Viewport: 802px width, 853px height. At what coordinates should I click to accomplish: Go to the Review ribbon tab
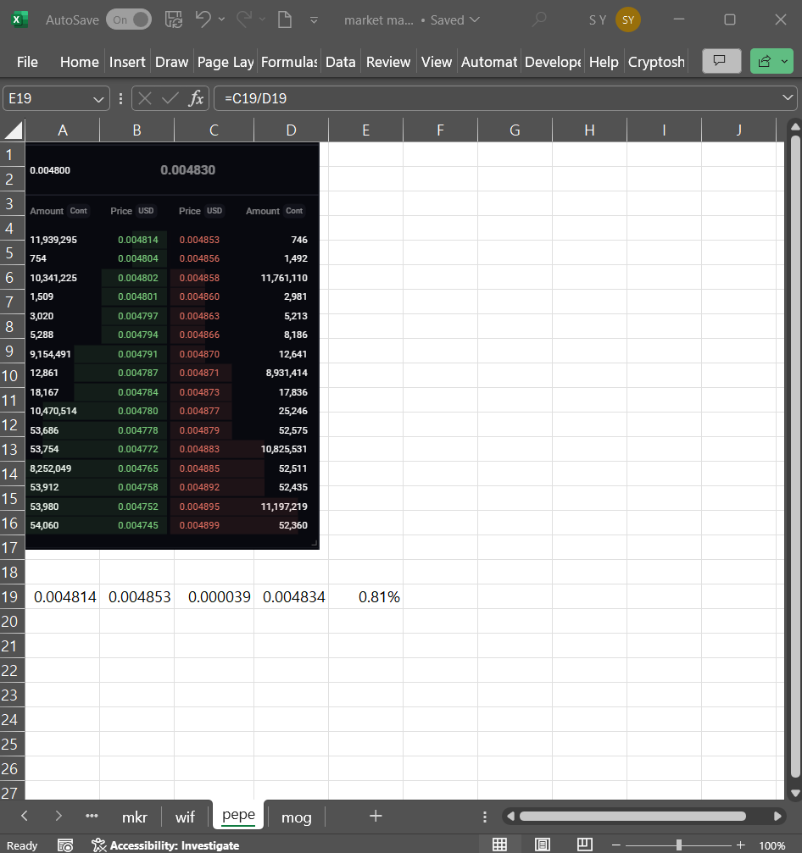(x=387, y=62)
